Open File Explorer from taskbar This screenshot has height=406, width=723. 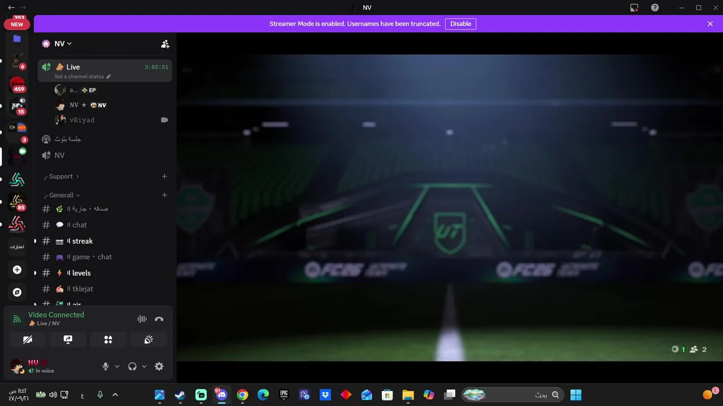(x=408, y=395)
